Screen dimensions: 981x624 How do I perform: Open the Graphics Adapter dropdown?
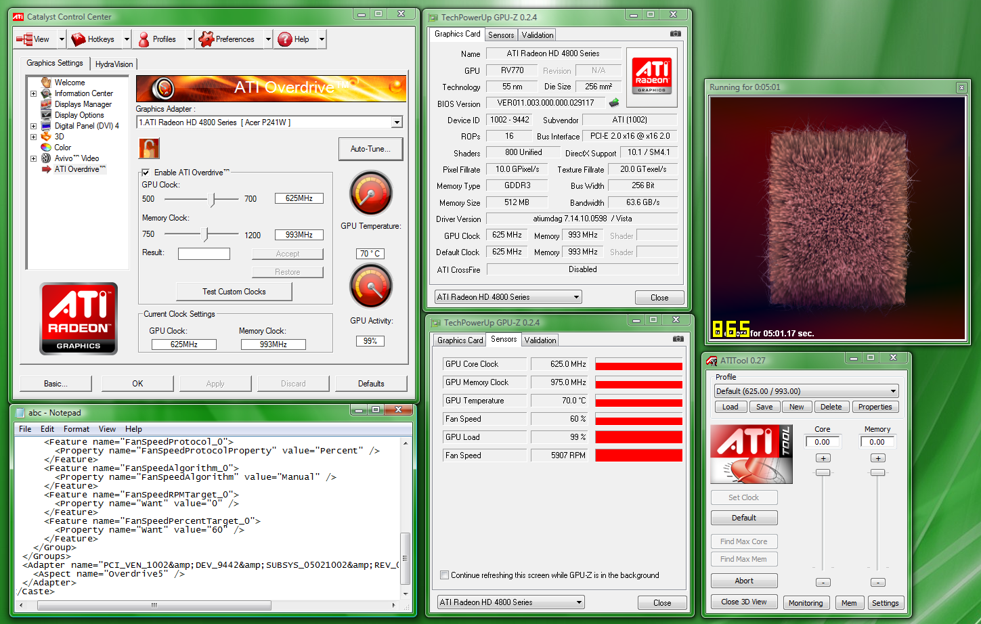pyautogui.click(x=397, y=122)
